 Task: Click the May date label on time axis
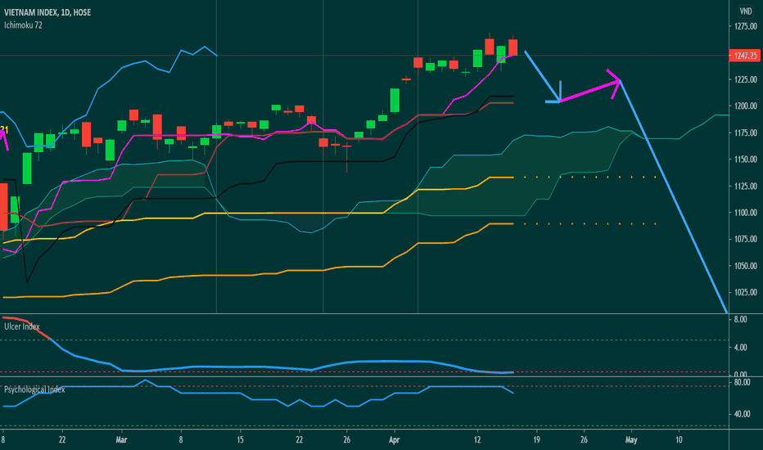(631, 440)
